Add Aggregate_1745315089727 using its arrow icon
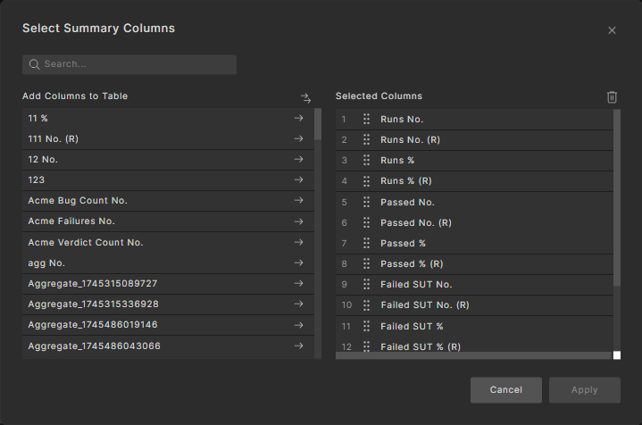 coord(299,284)
